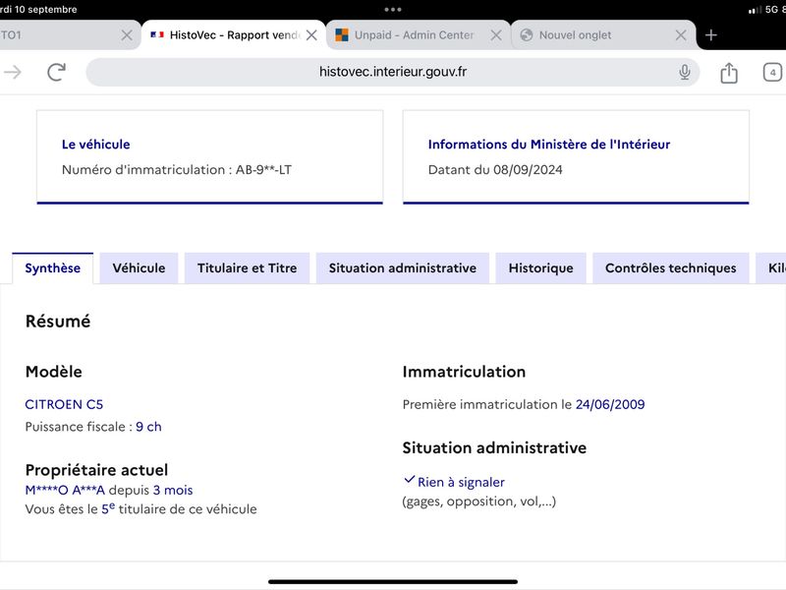Screen dimensions: 786x590
Task: Tap the Rien à signaler status
Action: [461, 482]
